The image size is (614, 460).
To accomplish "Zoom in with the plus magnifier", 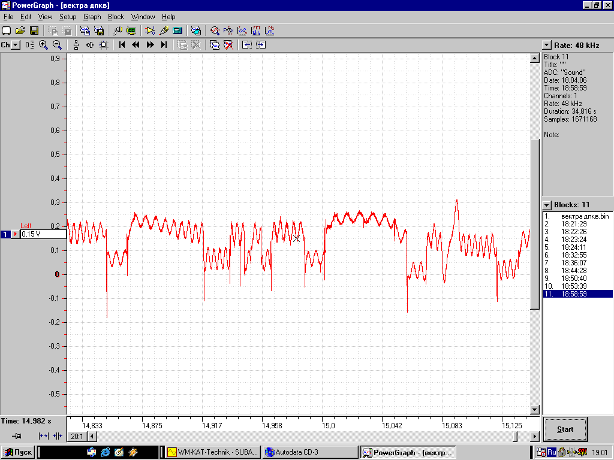I will [43, 45].
